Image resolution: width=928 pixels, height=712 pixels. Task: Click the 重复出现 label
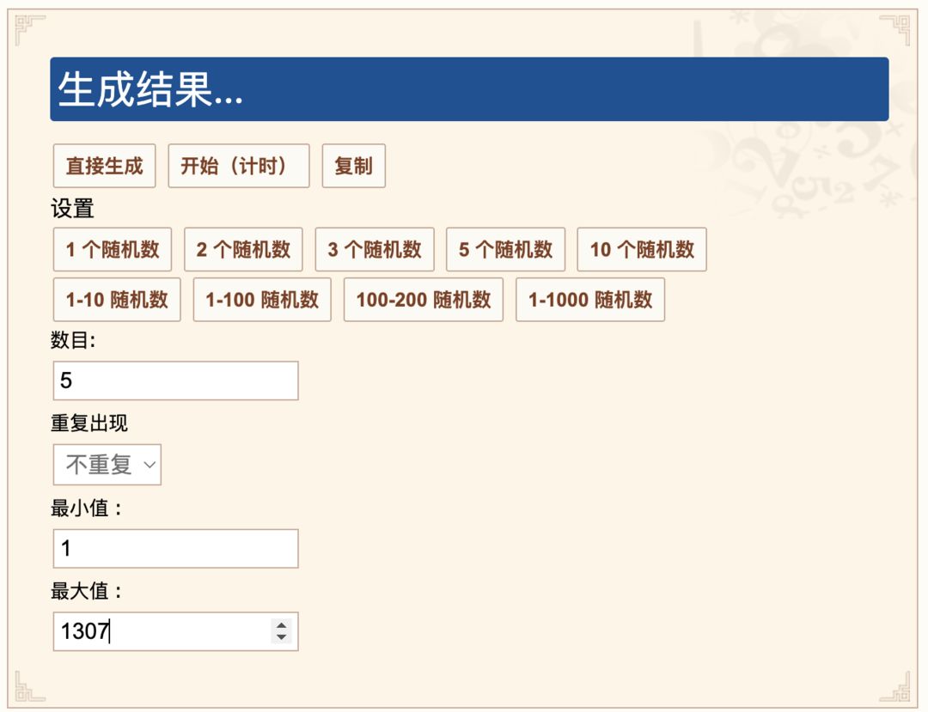tap(89, 423)
